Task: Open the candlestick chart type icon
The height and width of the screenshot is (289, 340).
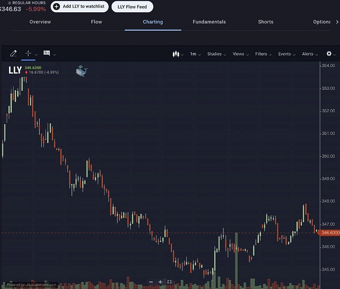Action: (x=175, y=54)
